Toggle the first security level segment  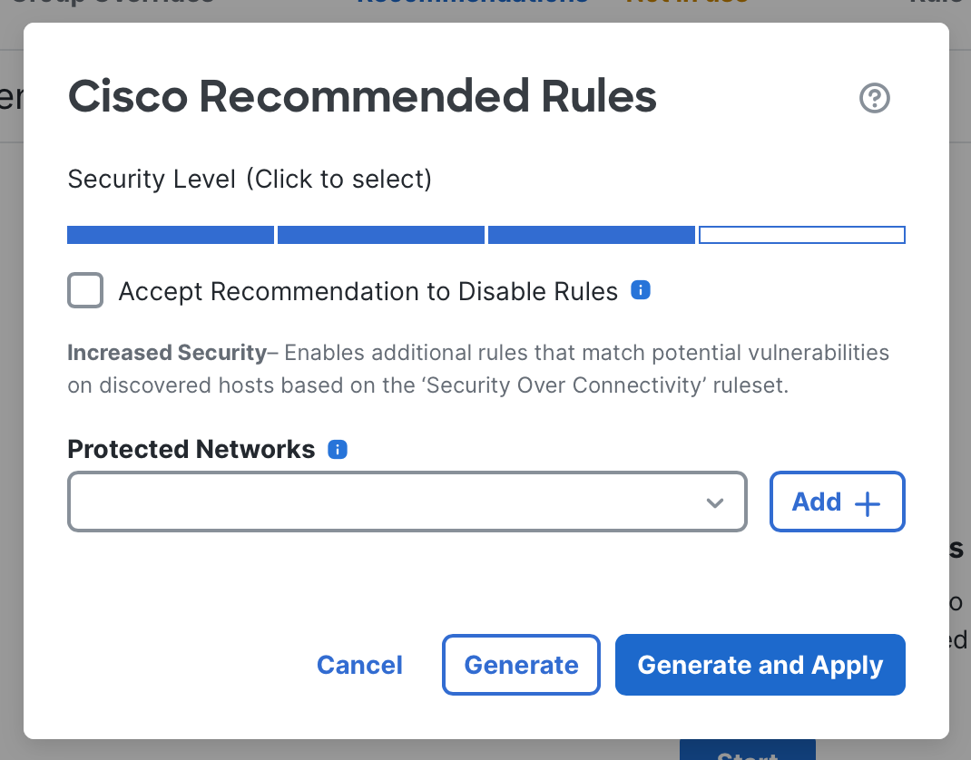coord(170,234)
